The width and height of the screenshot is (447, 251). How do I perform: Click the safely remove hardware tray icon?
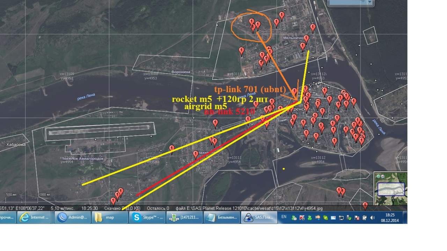(x=349, y=218)
